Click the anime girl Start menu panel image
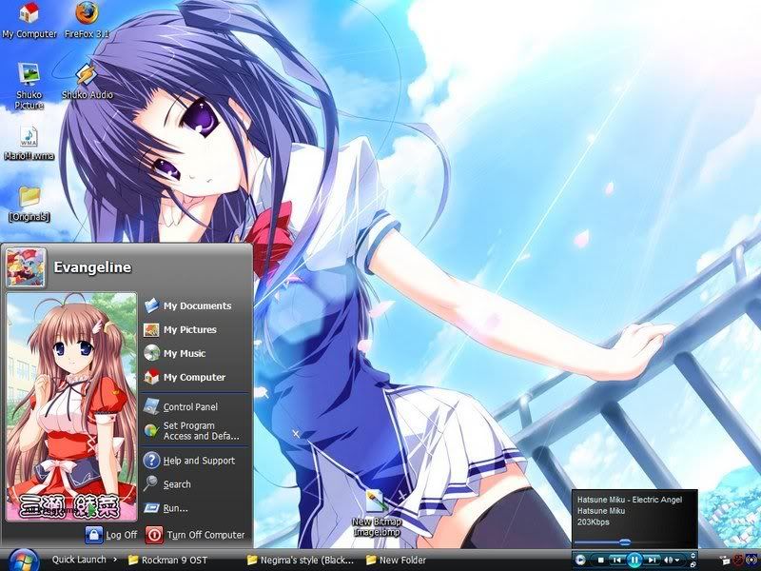 point(71,406)
